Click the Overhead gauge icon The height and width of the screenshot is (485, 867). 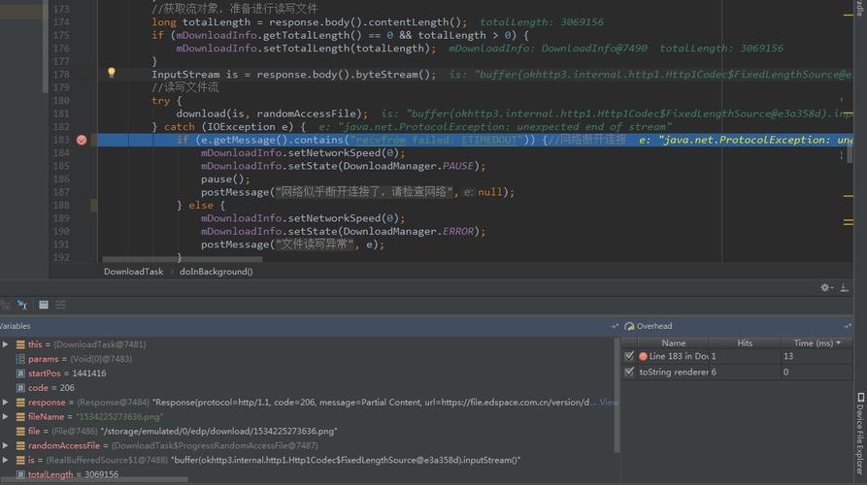point(629,327)
